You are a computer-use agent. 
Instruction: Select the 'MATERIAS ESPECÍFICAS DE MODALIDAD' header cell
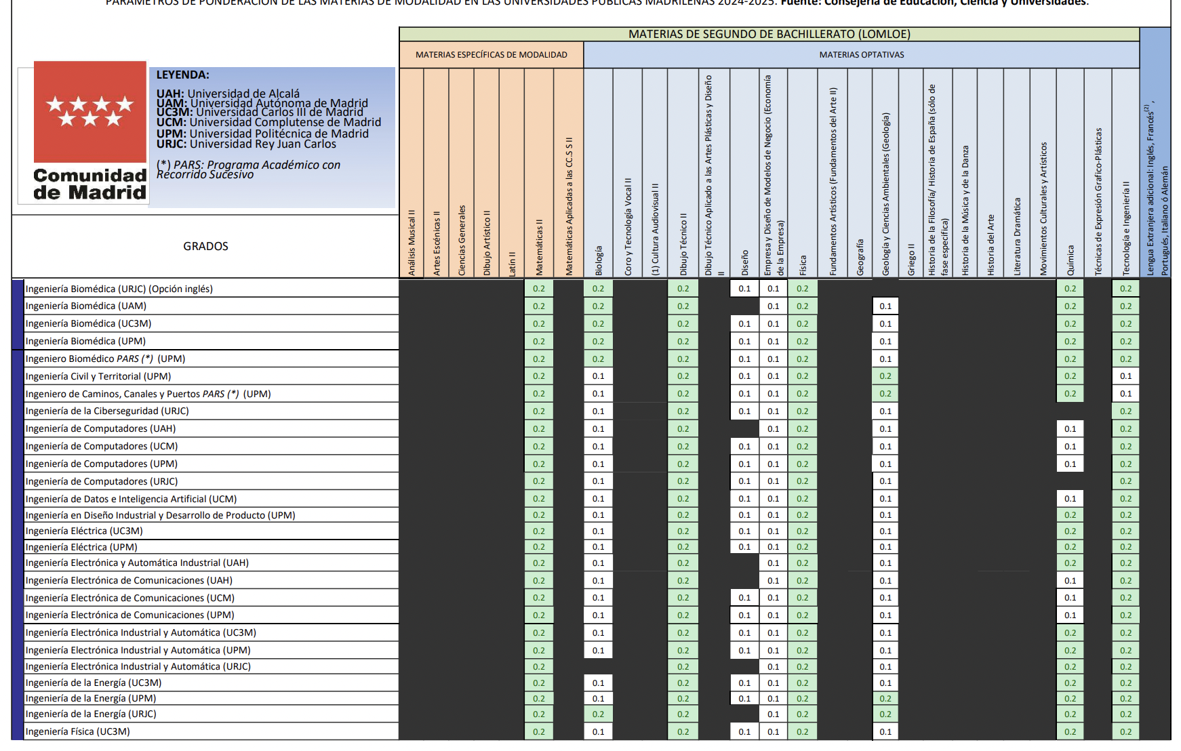pos(492,55)
